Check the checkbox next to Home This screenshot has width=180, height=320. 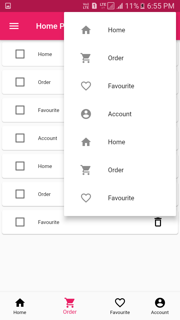tap(20, 54)
